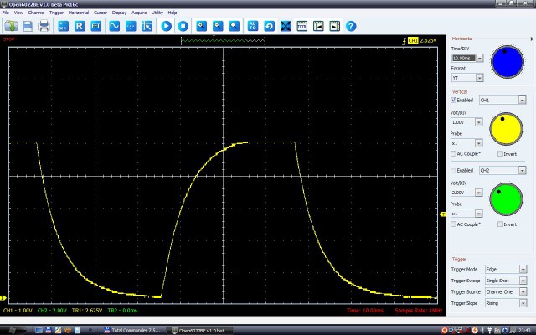Click the frame counter window icon

coord(301,26)
